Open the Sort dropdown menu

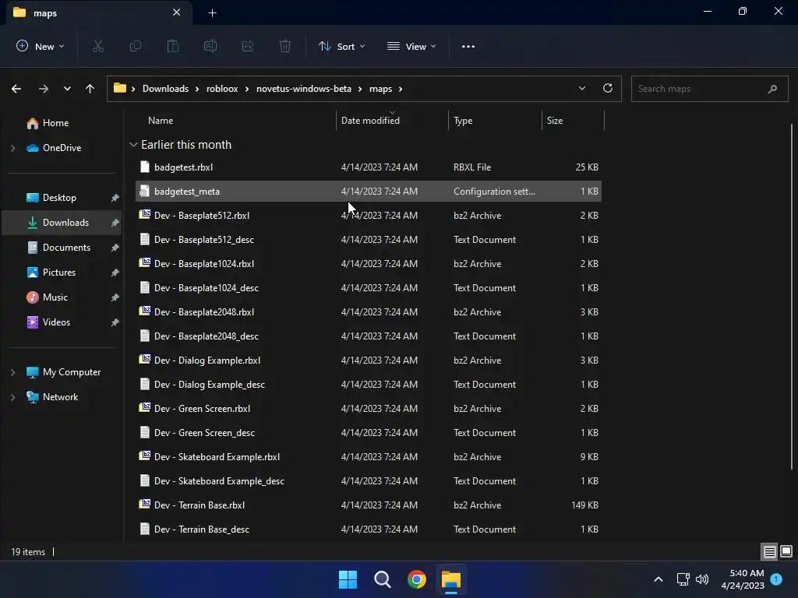click(x=342, y=46)
